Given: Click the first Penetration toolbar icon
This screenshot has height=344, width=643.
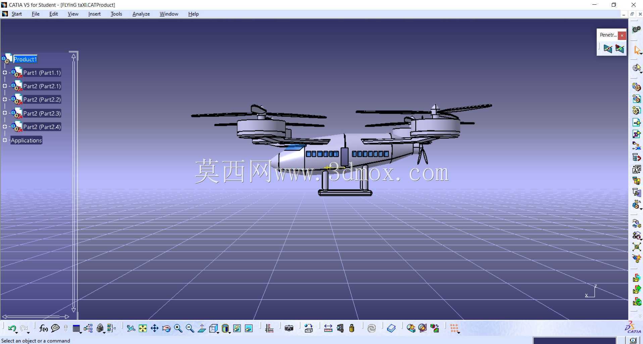Looking at the screenshot, I should (608, 49).
